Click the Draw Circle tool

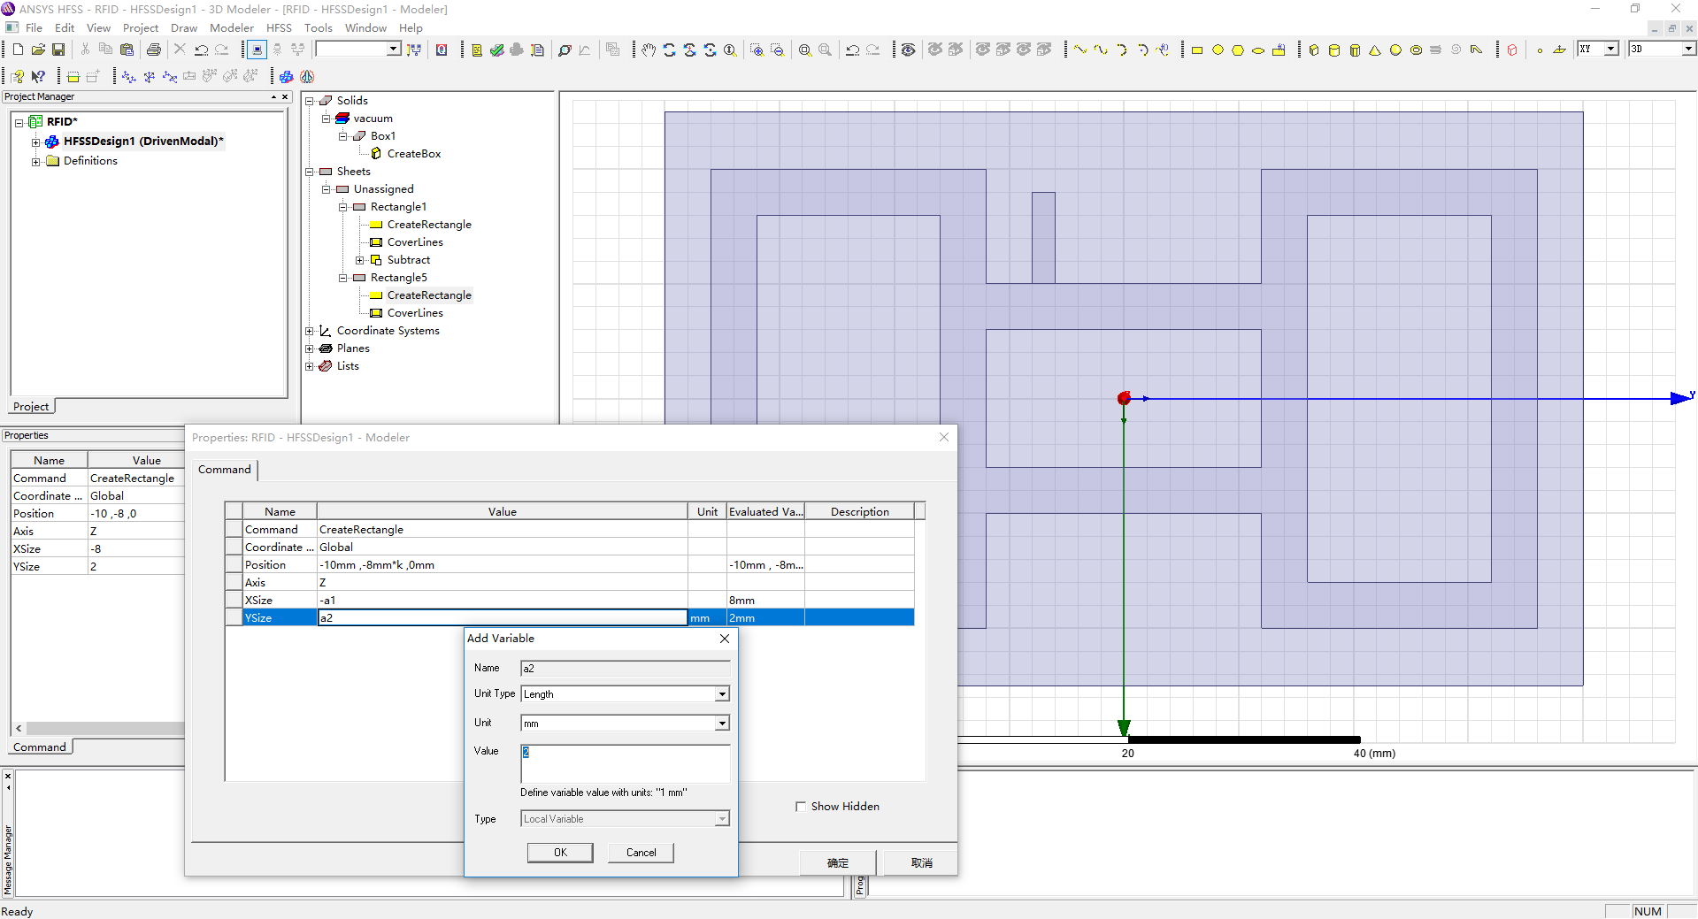point(1218,50)
